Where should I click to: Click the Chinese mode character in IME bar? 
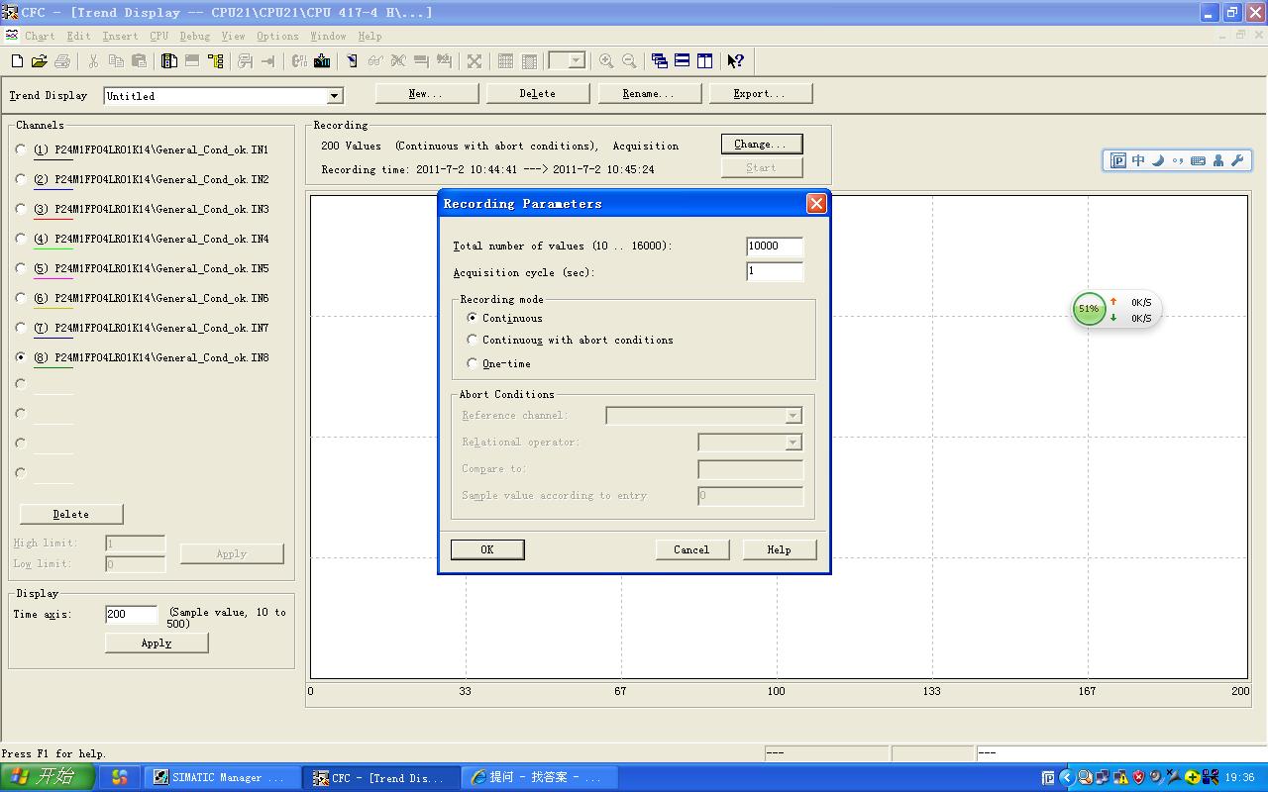pyautogui.click(x=1138, y=160)
